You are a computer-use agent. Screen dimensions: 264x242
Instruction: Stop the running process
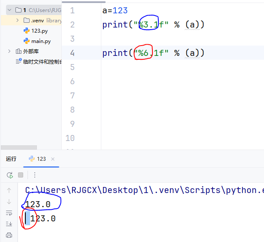coord(21,175)
